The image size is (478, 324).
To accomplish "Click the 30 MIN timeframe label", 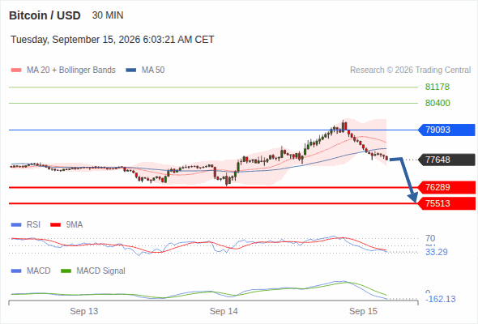I will tap(108, 15).
